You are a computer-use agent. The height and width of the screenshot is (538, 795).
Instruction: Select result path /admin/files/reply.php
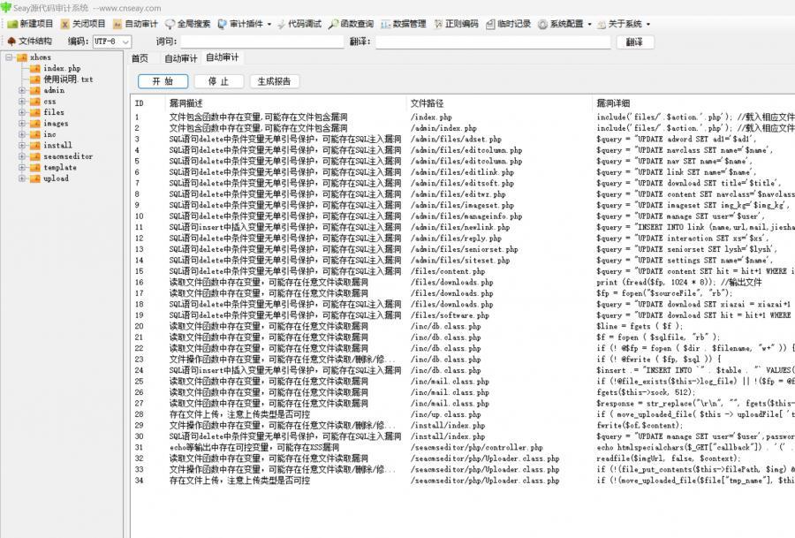tap(456, 239)
